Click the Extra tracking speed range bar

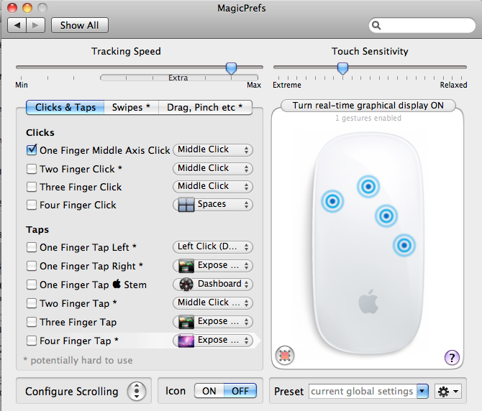tap(179, 78)
